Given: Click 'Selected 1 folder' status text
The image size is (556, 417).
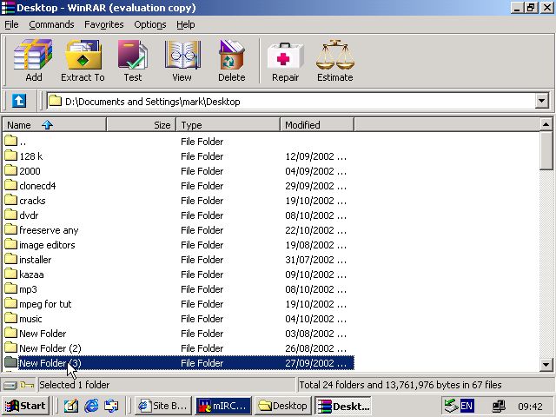Looking at the screenshot, I should pyautogui.click(x=75, y=385).
